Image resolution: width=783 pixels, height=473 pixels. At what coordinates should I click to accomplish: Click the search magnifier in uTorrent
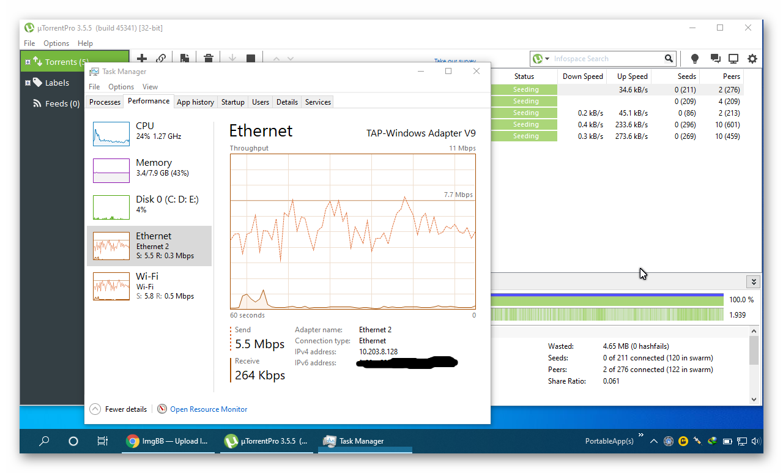669,59
